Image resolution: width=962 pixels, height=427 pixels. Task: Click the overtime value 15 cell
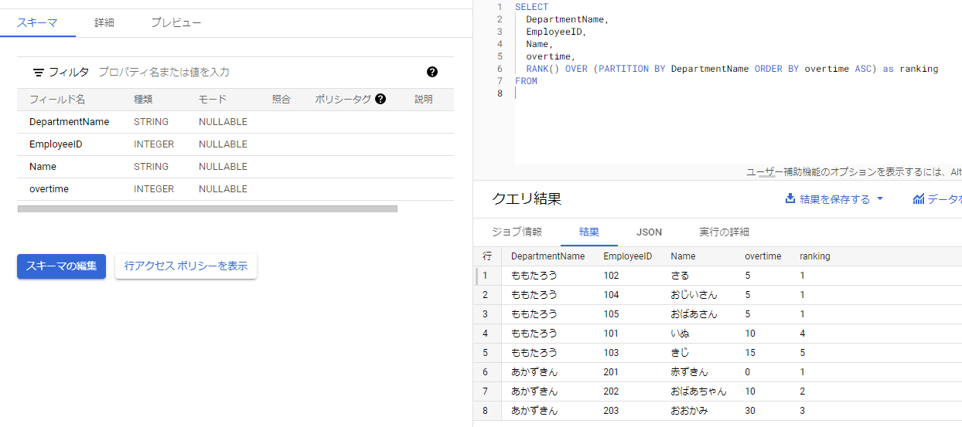click(x=750, y=353)
